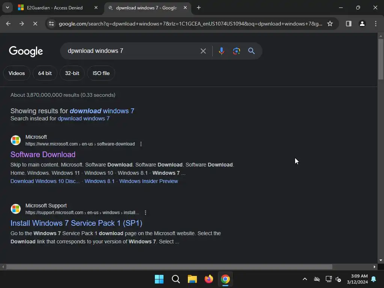Image resolution: width=384 pixels, height=288 pixels.
Task: Show hidden system tray icons
Action: click(x=304, y=279)
